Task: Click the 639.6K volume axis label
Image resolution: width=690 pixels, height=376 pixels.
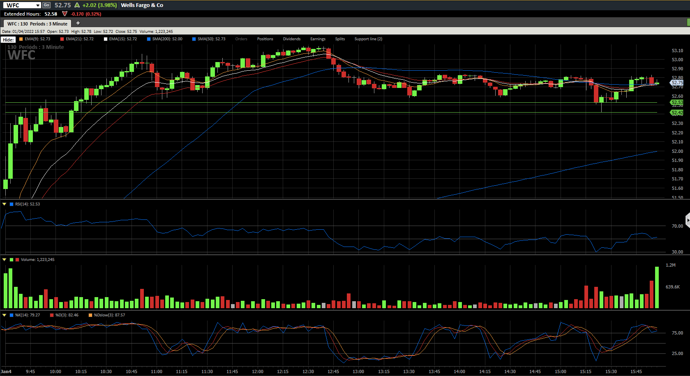Action: point(673,287)
